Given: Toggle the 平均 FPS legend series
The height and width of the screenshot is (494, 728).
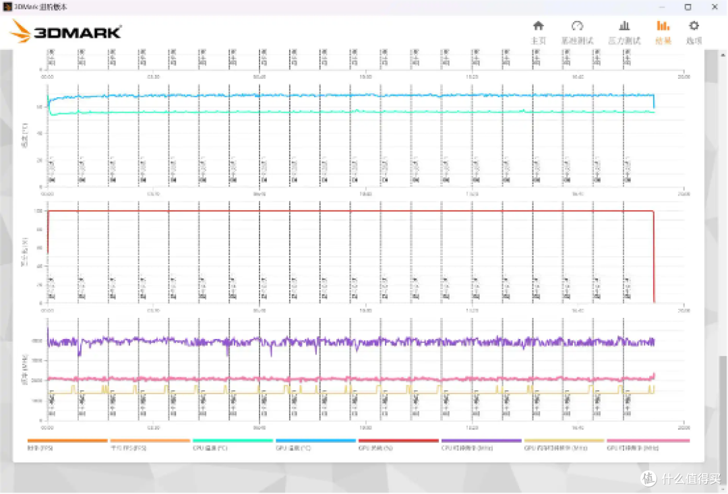Looking at the screenshot, I should [150, 444].
